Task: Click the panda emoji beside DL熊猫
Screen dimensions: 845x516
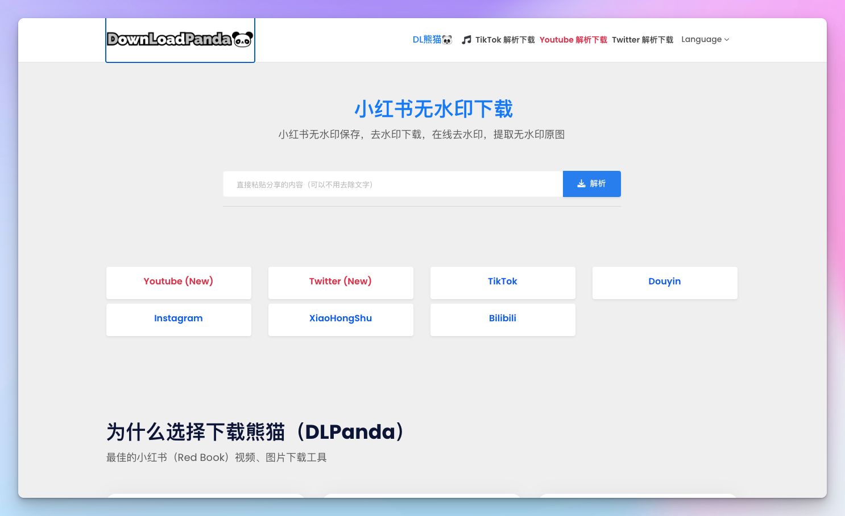Action: coord(448,40)
